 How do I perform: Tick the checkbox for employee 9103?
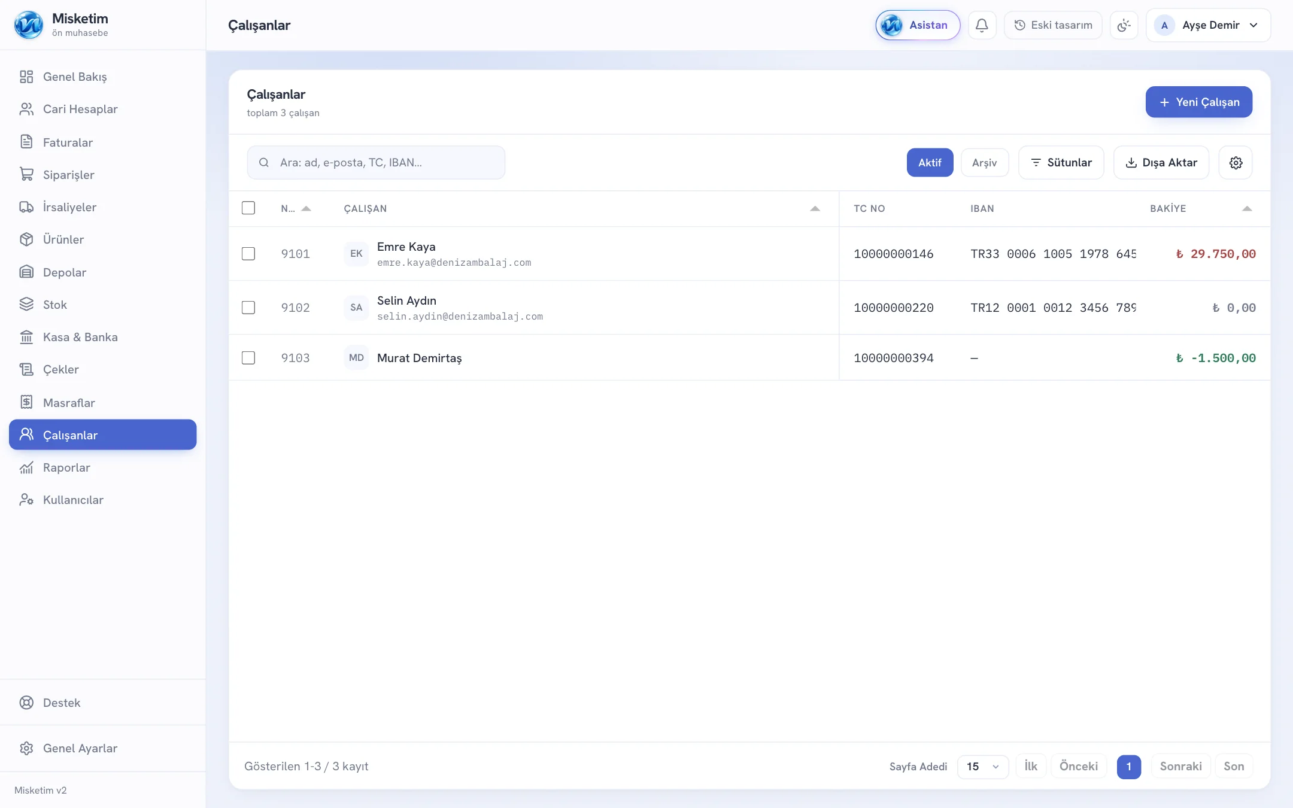click(248, 358)
